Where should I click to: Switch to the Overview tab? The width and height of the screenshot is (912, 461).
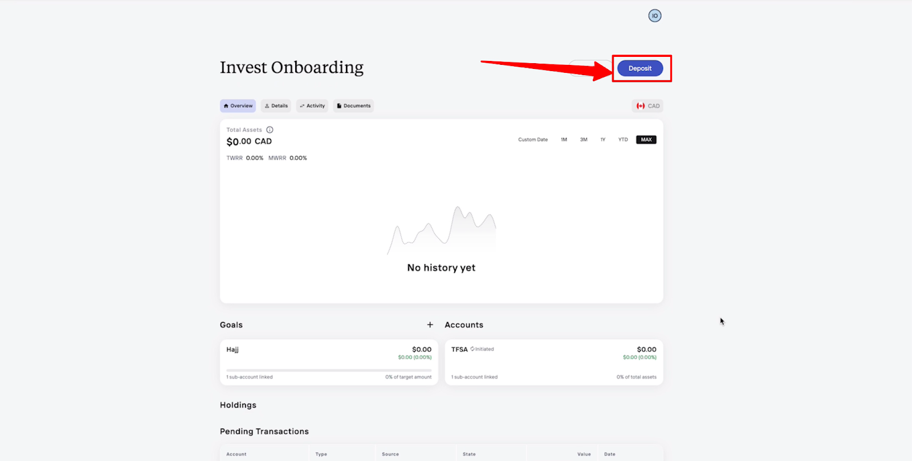[x=238, y=106]
